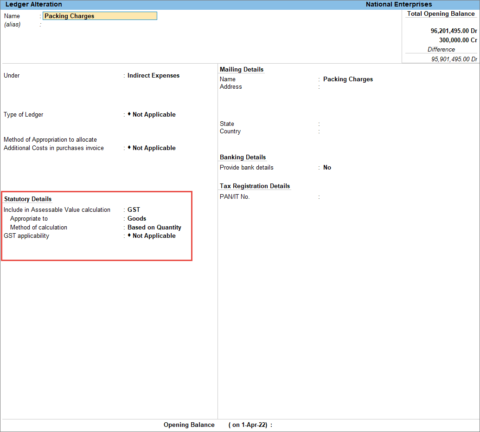Click the 300,000.00 Cr opening balance

(x=458, y=40)
